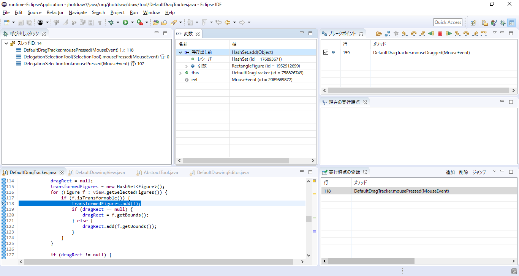Switch to the Debug perspective button
The image size is (519, 276).
pyautogui.click(x=503, y=22)
